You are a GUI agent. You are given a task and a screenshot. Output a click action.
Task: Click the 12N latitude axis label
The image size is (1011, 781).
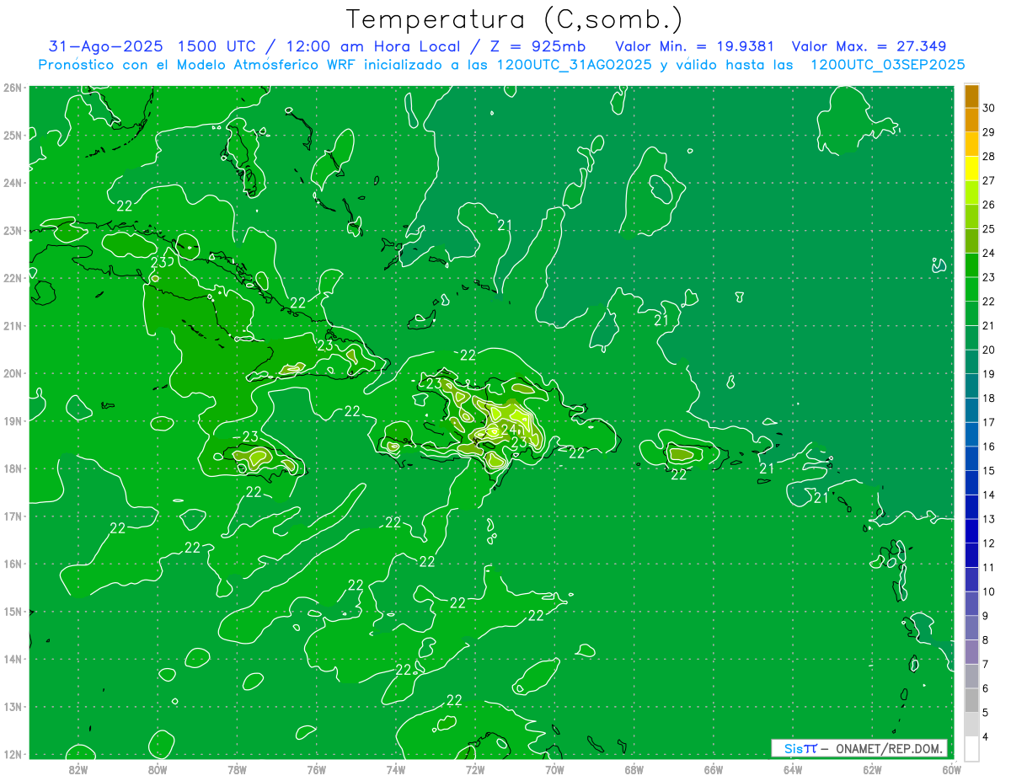[12, 754]
